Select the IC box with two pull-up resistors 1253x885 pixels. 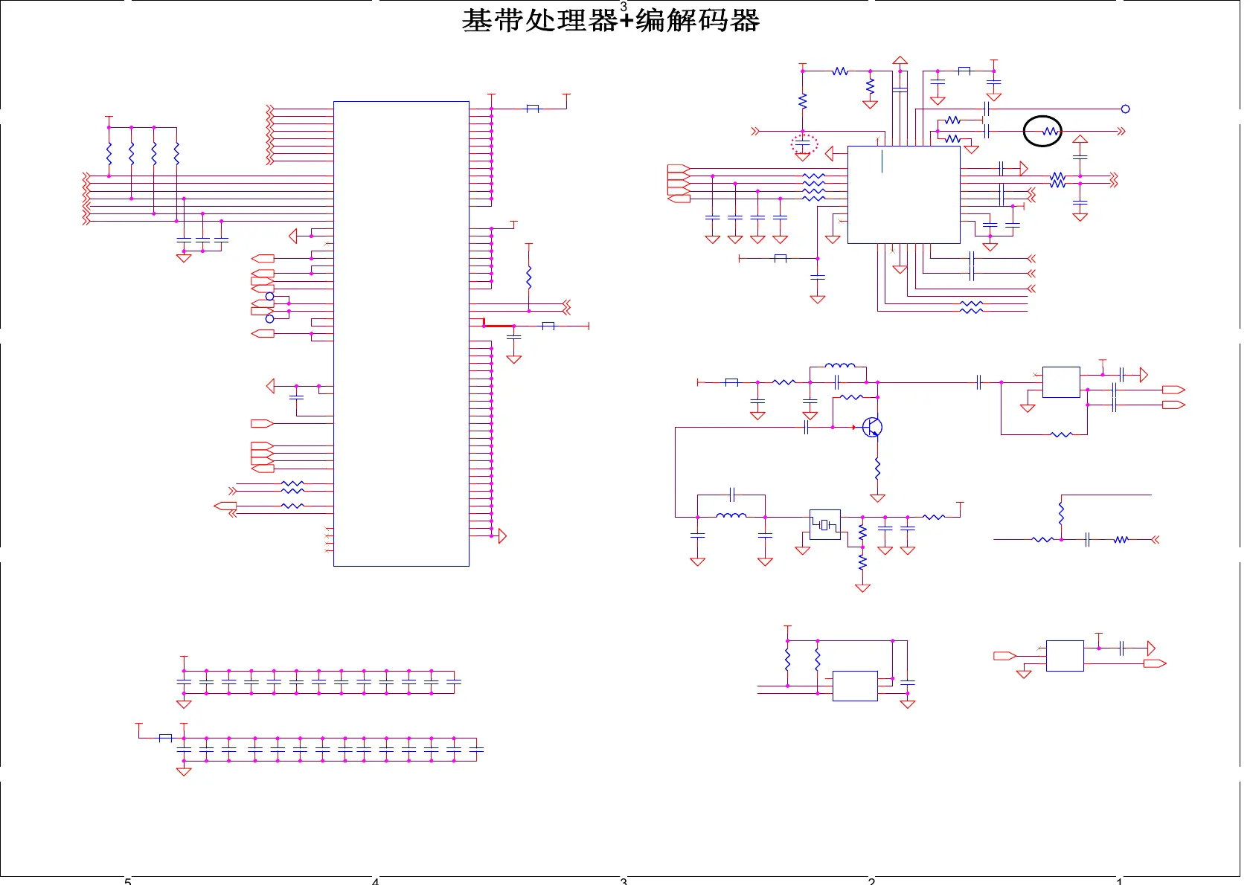coord(855,686)
